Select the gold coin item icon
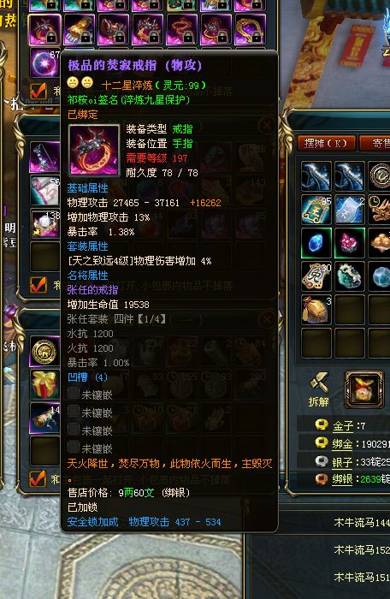The width and height of the screenshot is (390, 599). click(x=44, y=351)
